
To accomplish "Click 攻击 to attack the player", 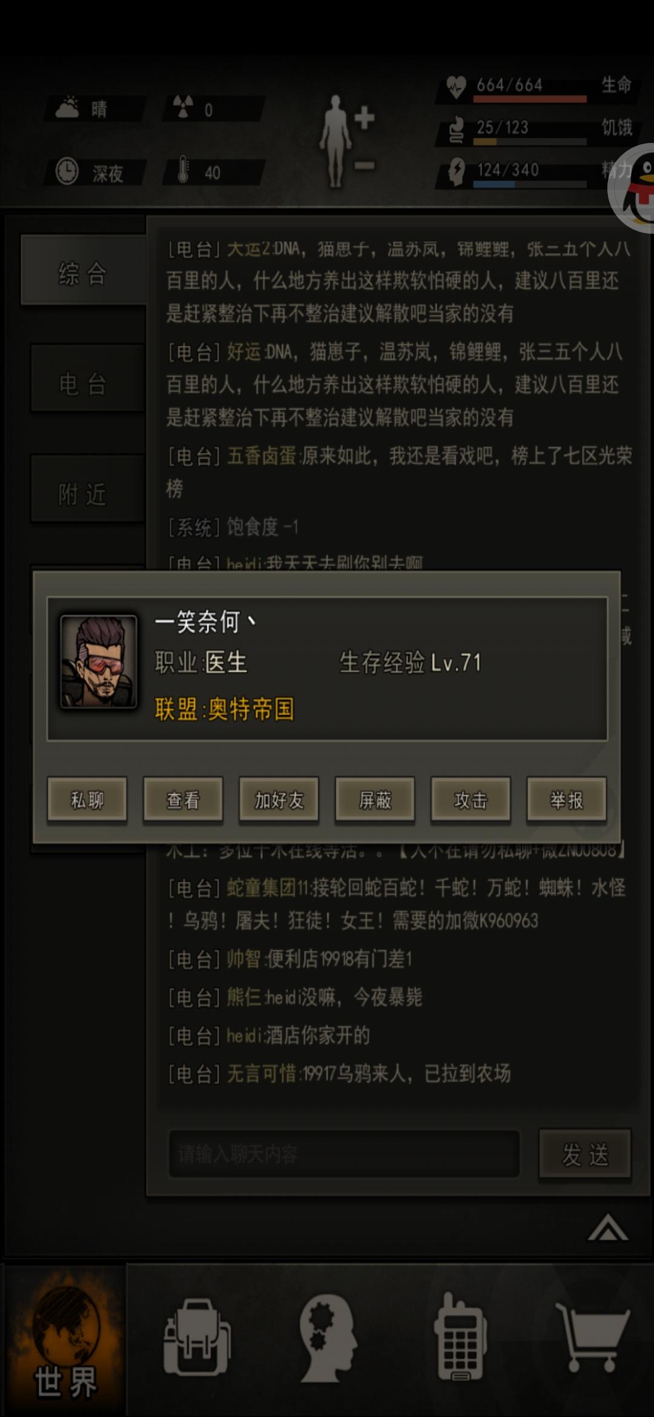I will click(471, 801).
